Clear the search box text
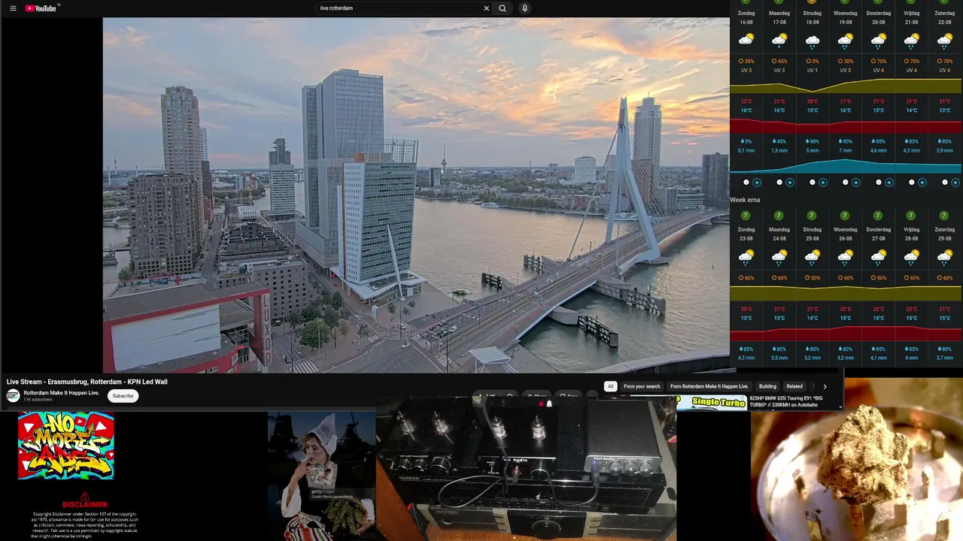Screen dimensions: 963x541 [486, 8]
